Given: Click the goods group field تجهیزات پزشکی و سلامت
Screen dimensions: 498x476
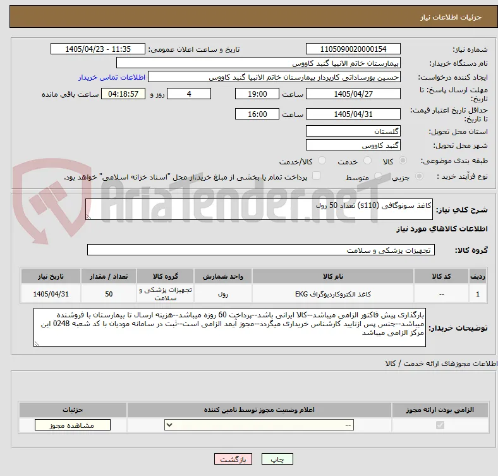Looking at the screenshot, I should (261, 250).
